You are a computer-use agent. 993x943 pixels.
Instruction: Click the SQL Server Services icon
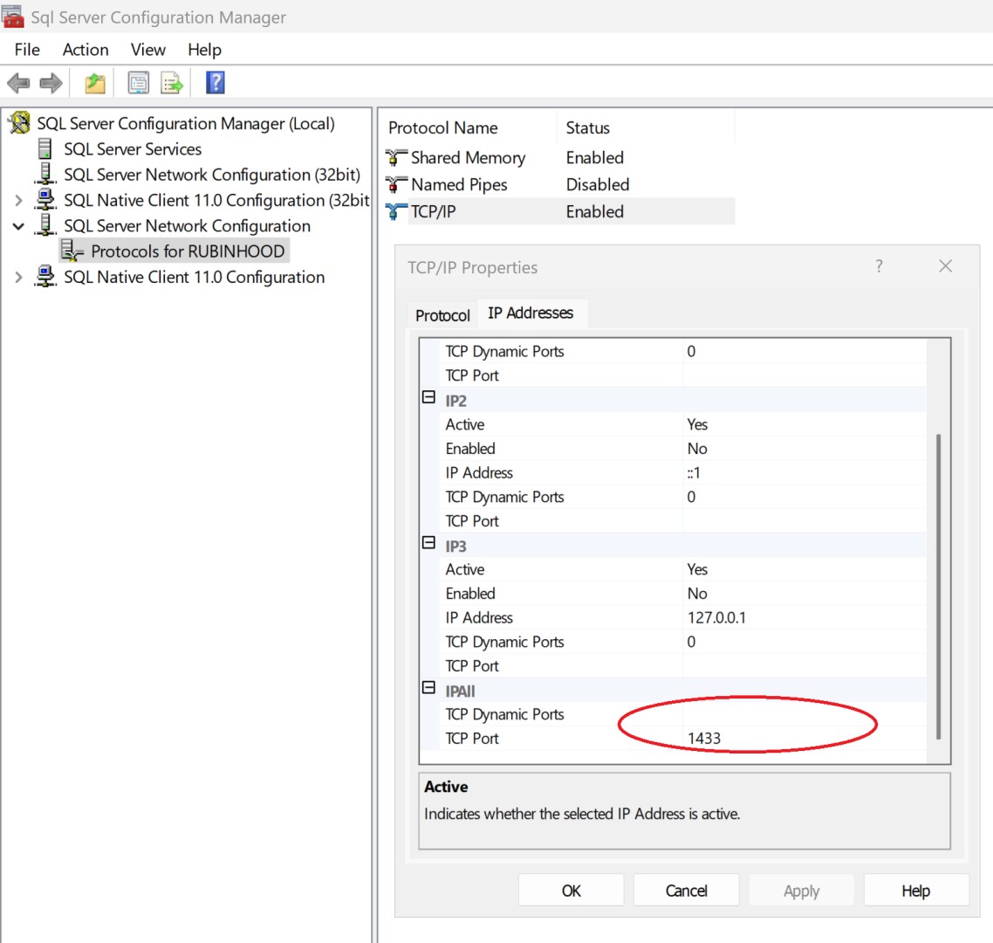[45, 149]
